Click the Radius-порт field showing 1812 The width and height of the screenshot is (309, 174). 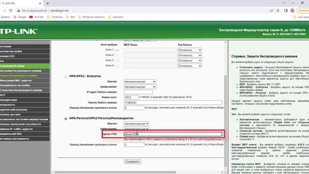click(x=131, y=97)
